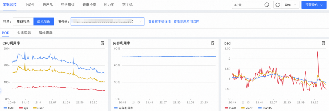Click the clock icon in time range field
329x111 pixels.
click(267, 5)
